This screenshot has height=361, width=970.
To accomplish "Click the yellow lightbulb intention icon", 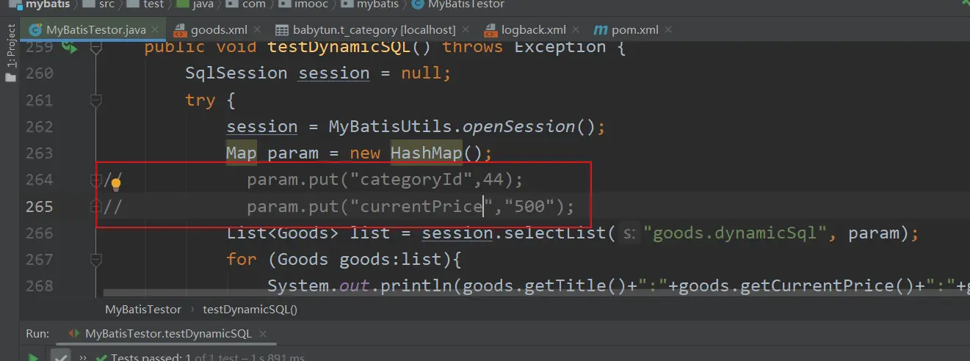I will pyautogui.click(x=115, y=183).
